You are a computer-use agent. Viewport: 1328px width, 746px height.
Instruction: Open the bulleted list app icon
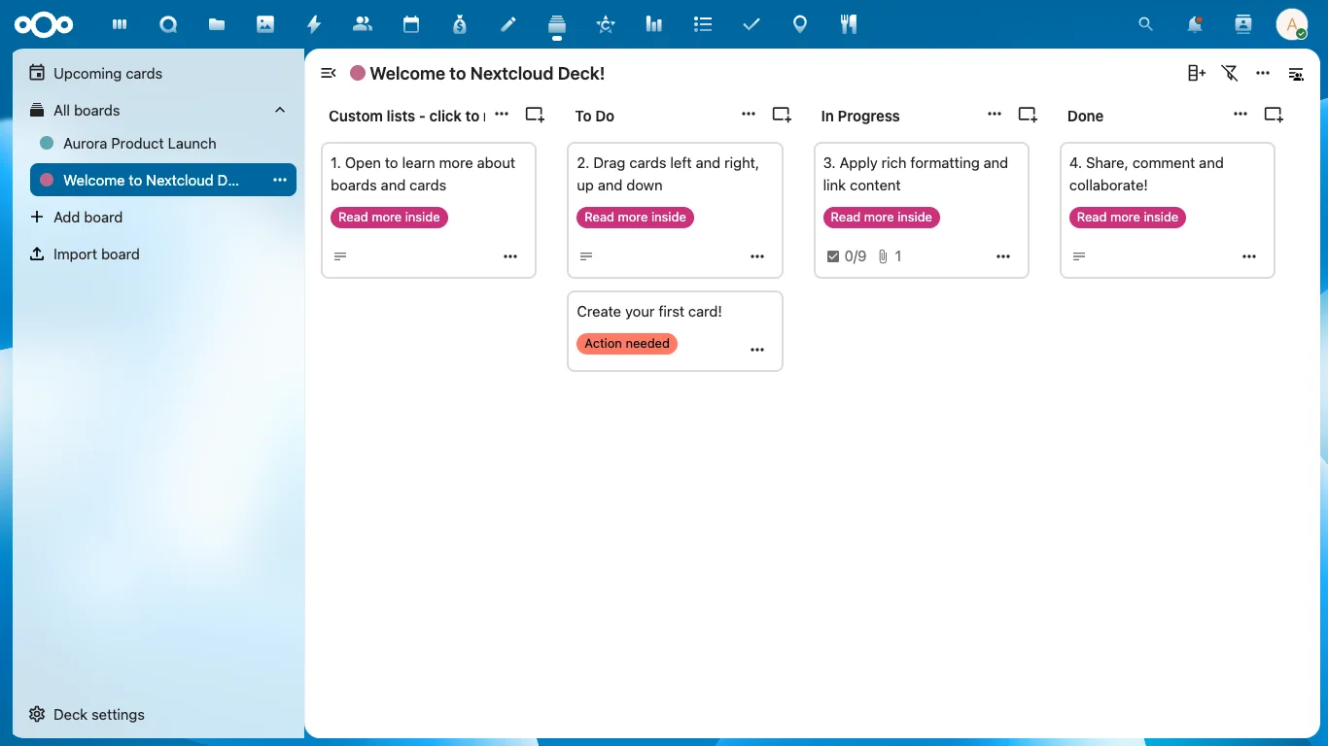[703, 24]
